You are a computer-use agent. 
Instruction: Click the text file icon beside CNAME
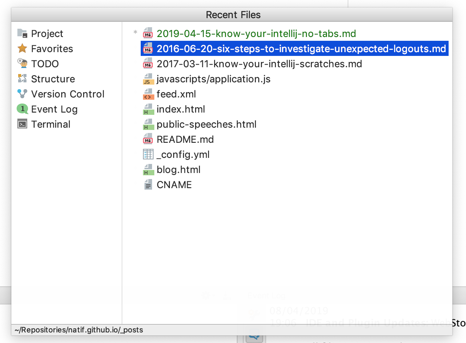click(x=148, y=185)
